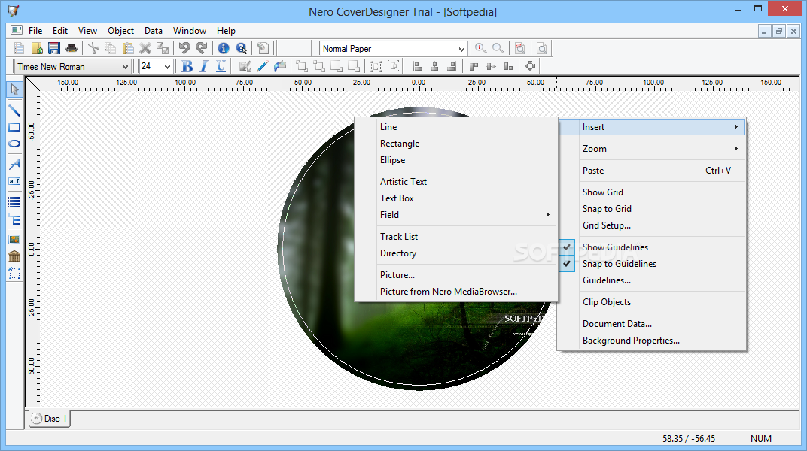
Task: Toggle Clip Objects in context menu
Action: tap(652, 302)
